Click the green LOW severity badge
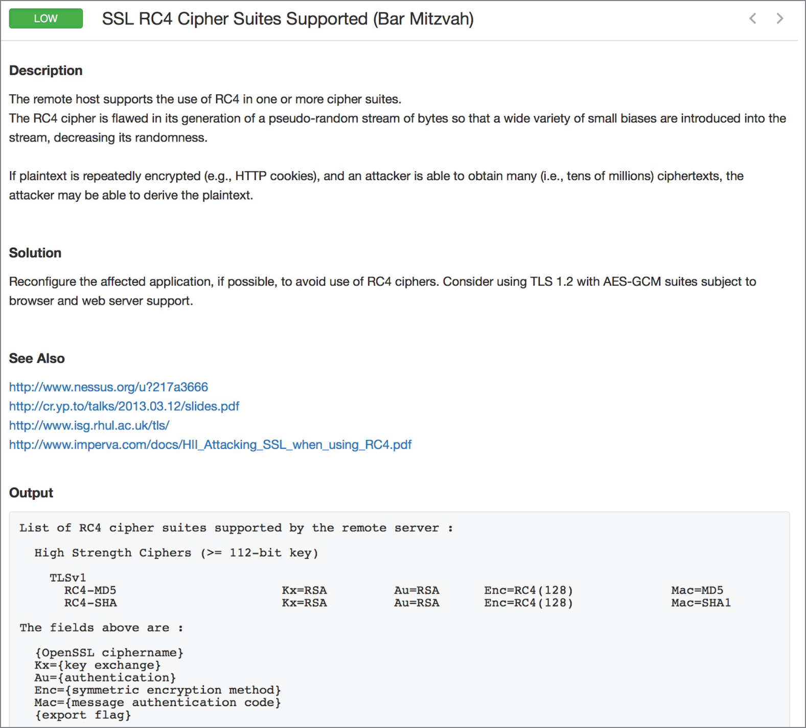Screen dimensions: 806x728 coord(46,18)
